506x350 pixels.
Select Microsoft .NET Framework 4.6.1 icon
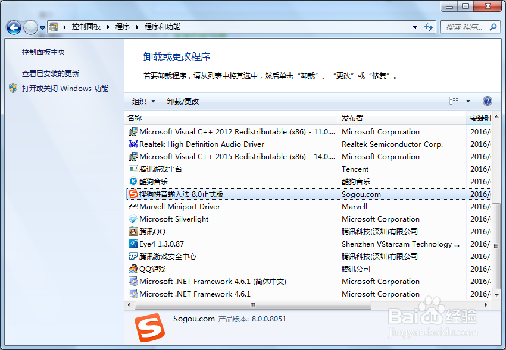[133, 294]
